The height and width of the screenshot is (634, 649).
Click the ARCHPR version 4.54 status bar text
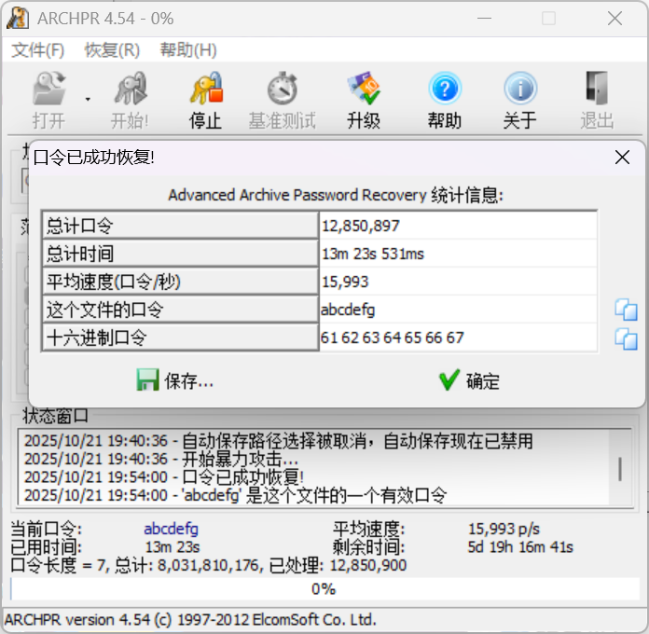[190, 620]
